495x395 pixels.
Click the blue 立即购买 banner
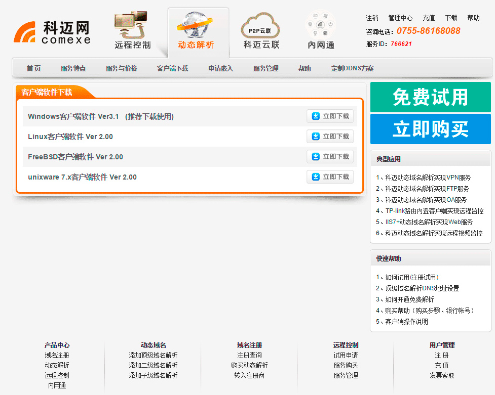click(x=431, y=129)
